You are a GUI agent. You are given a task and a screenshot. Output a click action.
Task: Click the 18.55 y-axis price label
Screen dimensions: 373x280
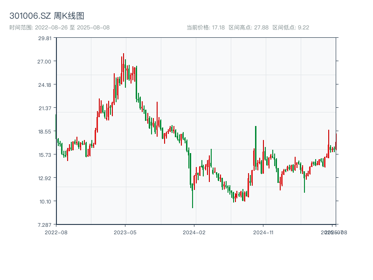click(45, 131)
